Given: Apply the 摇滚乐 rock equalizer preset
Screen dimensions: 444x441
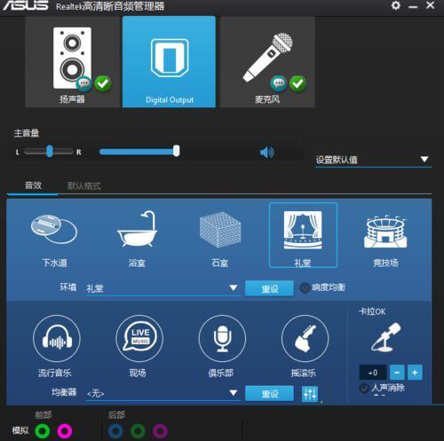Looking at the screenshot, I should coord(305,339).
